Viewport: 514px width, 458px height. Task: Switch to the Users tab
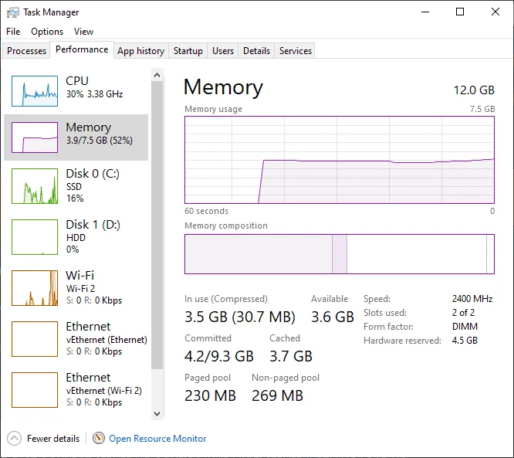pyautogui.click(x=223, y=51)
